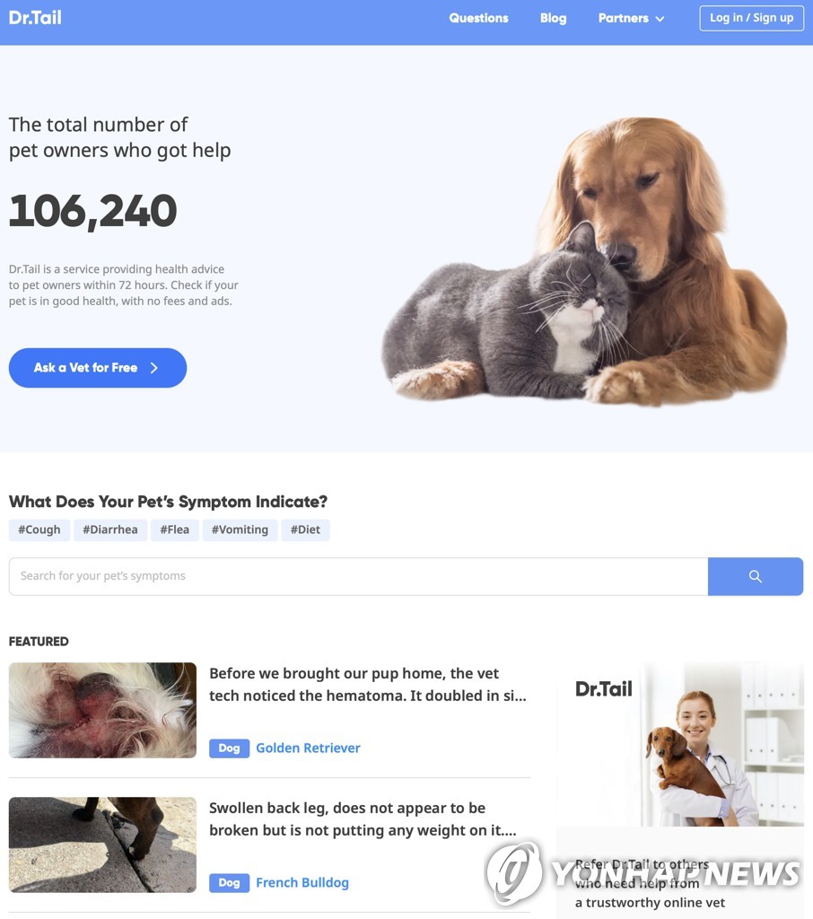This screenshot has height=919, width=813.
Task: Click Dog tag on hematoma post
Action: point(229,748)
